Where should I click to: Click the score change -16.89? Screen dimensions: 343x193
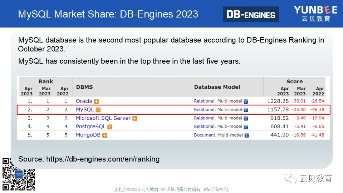299,135
